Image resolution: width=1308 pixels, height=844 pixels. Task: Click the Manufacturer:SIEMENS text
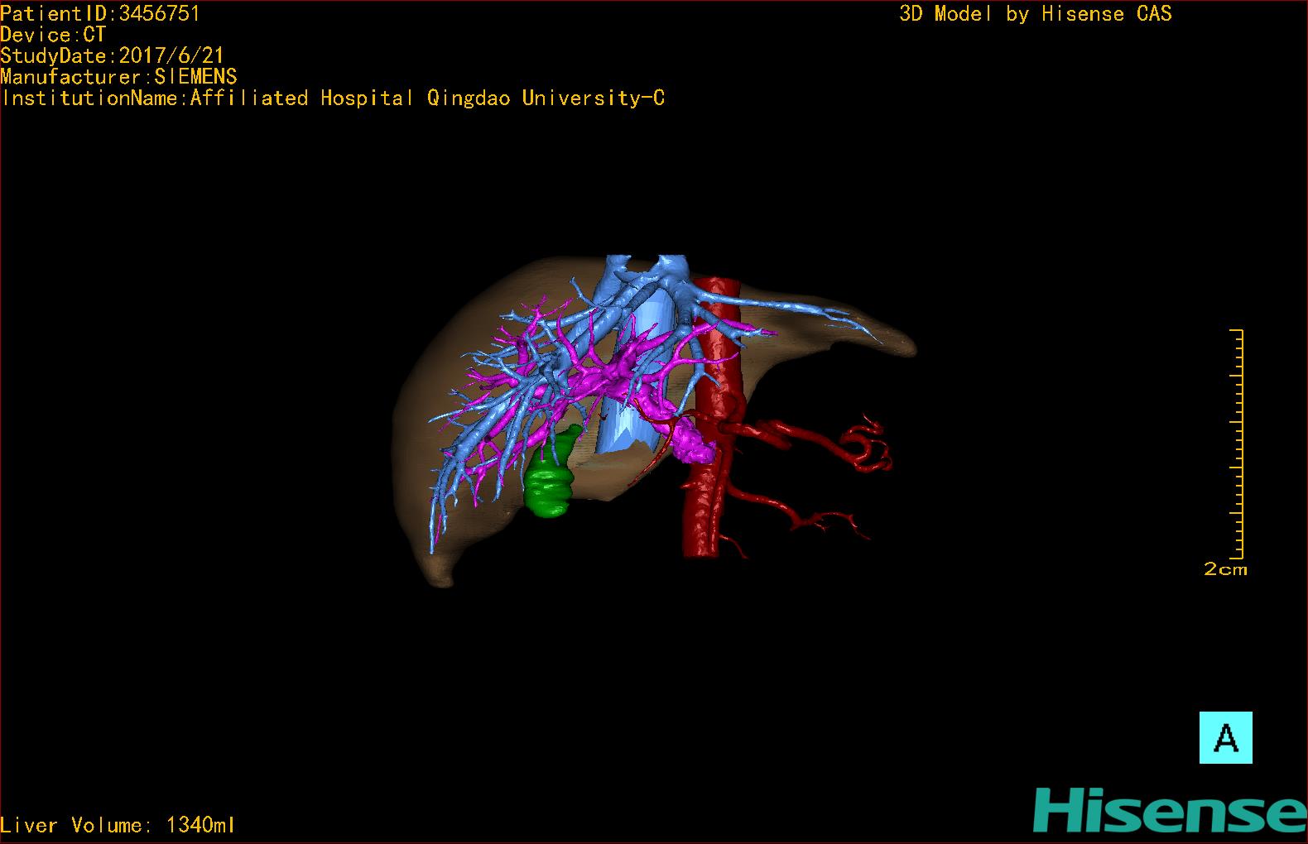pyautogui.click(x=118, y=77)
